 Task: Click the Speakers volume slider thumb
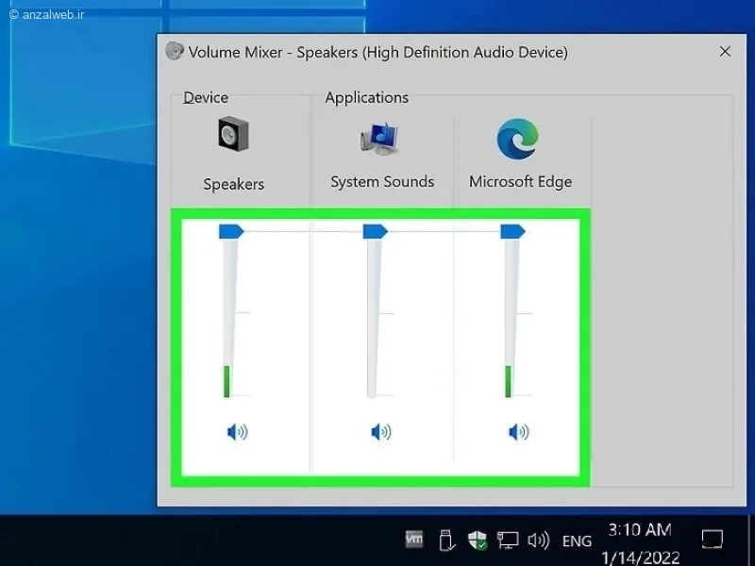click(x=231, y=231)
